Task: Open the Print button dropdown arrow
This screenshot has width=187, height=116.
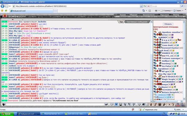Action: tap(159, 11)
